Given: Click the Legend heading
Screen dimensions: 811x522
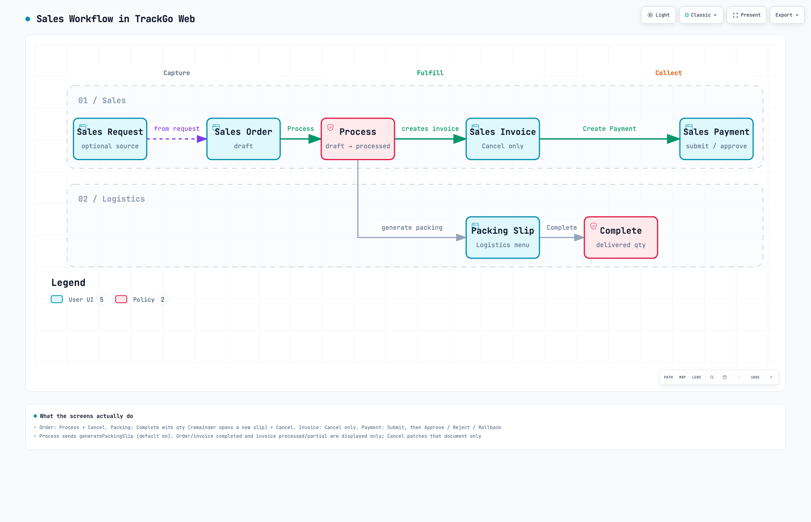Looking at the screenshot, I should 68,283.
